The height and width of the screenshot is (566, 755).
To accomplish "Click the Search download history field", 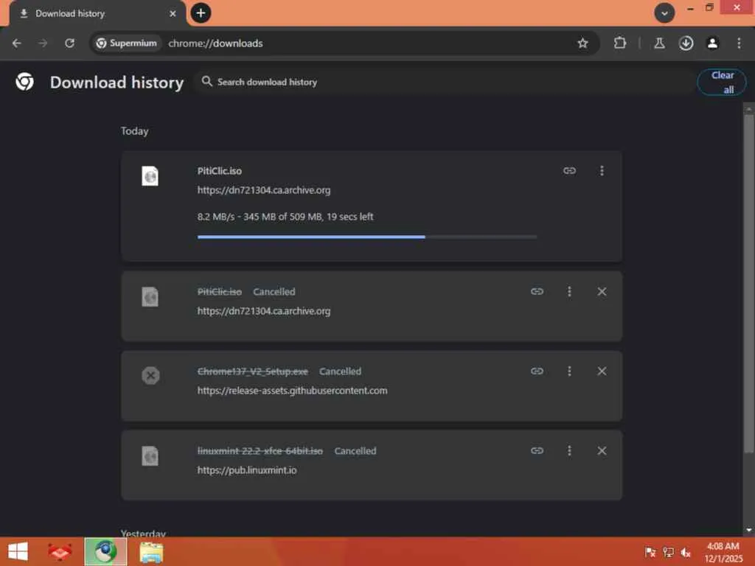I will (443, 82).
